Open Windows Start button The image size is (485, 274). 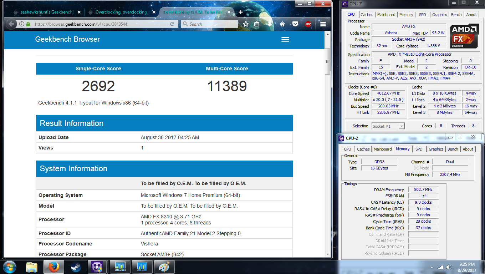pos(9,267)
